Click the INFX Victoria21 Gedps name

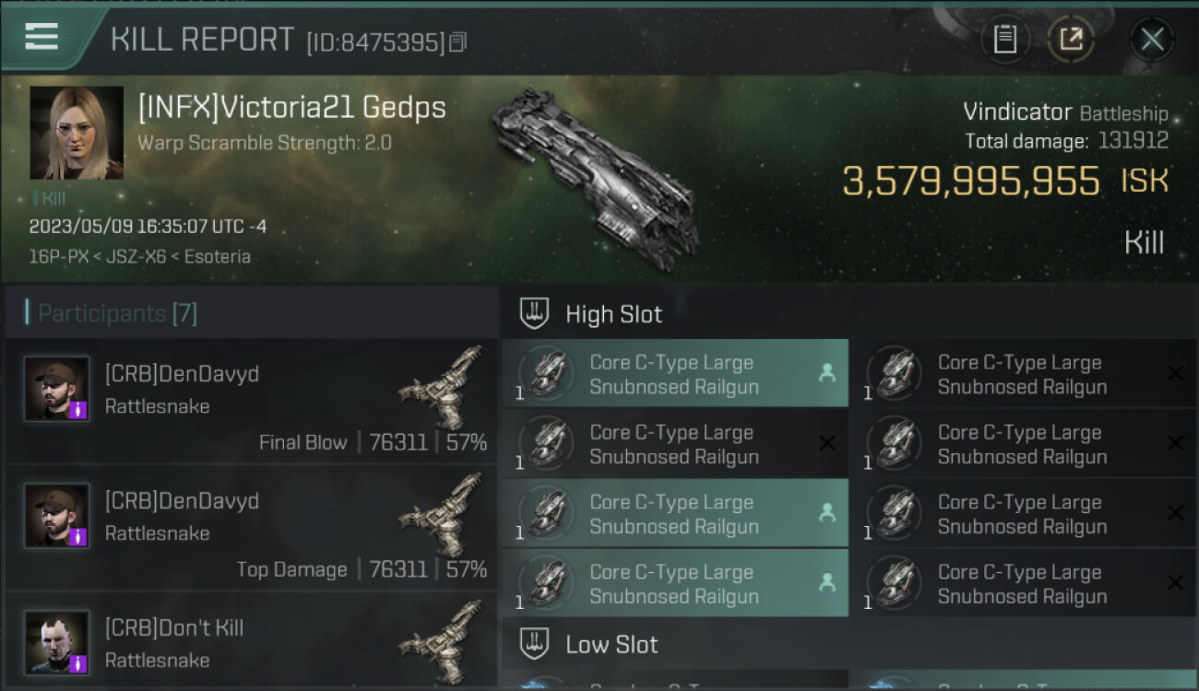[291, 108]
